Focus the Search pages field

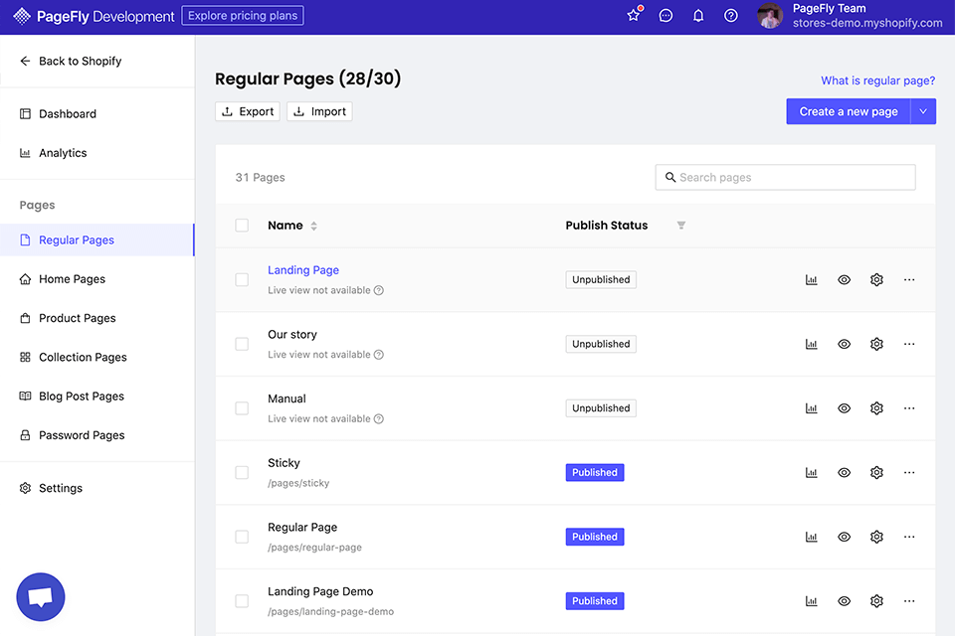(785, 177)
